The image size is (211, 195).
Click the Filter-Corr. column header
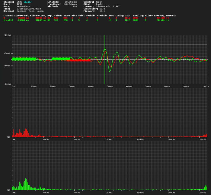[x=38, y=16]
